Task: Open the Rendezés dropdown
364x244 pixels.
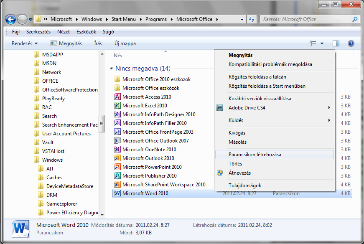Action: pyautogui.click(x=25, y=43)
